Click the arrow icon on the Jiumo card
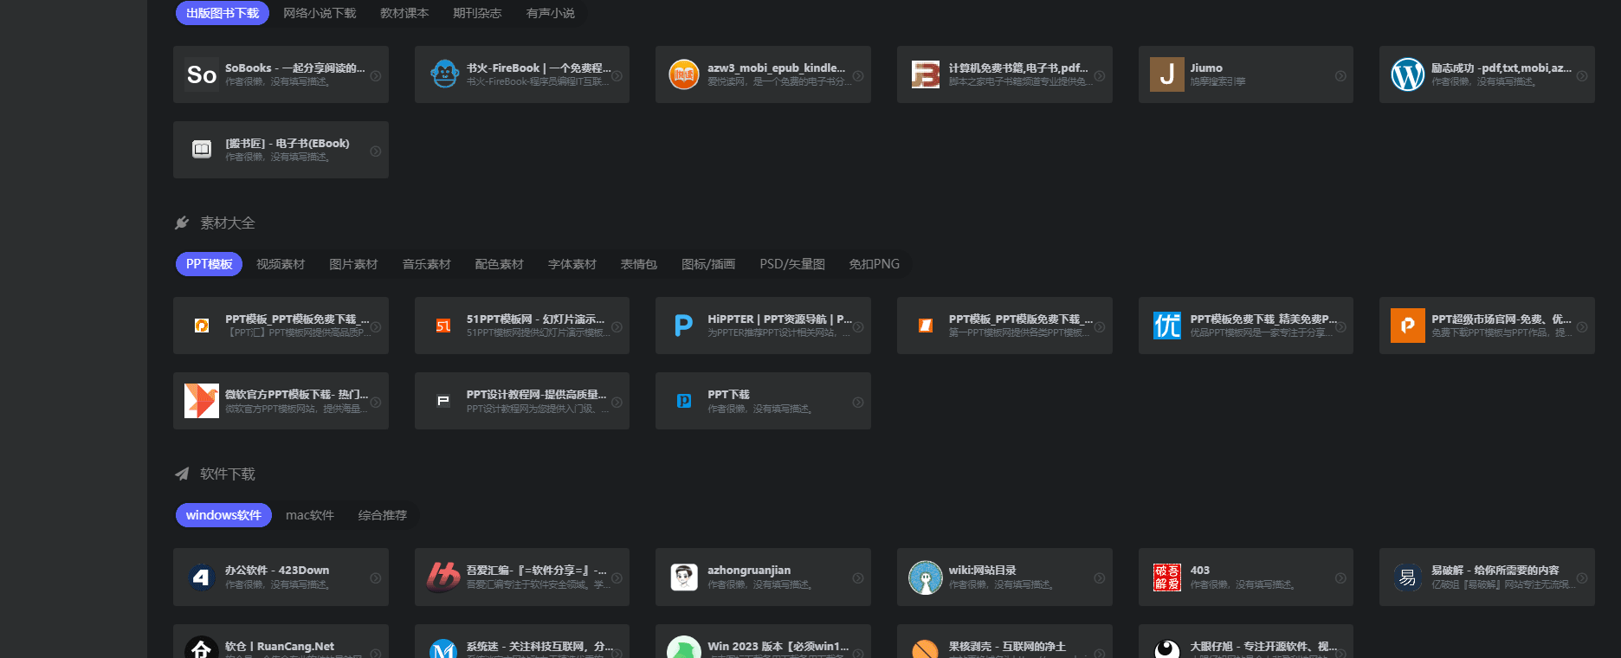Image resolution: width=1621 pixels, height=658 pixels. pos(1340,75)
